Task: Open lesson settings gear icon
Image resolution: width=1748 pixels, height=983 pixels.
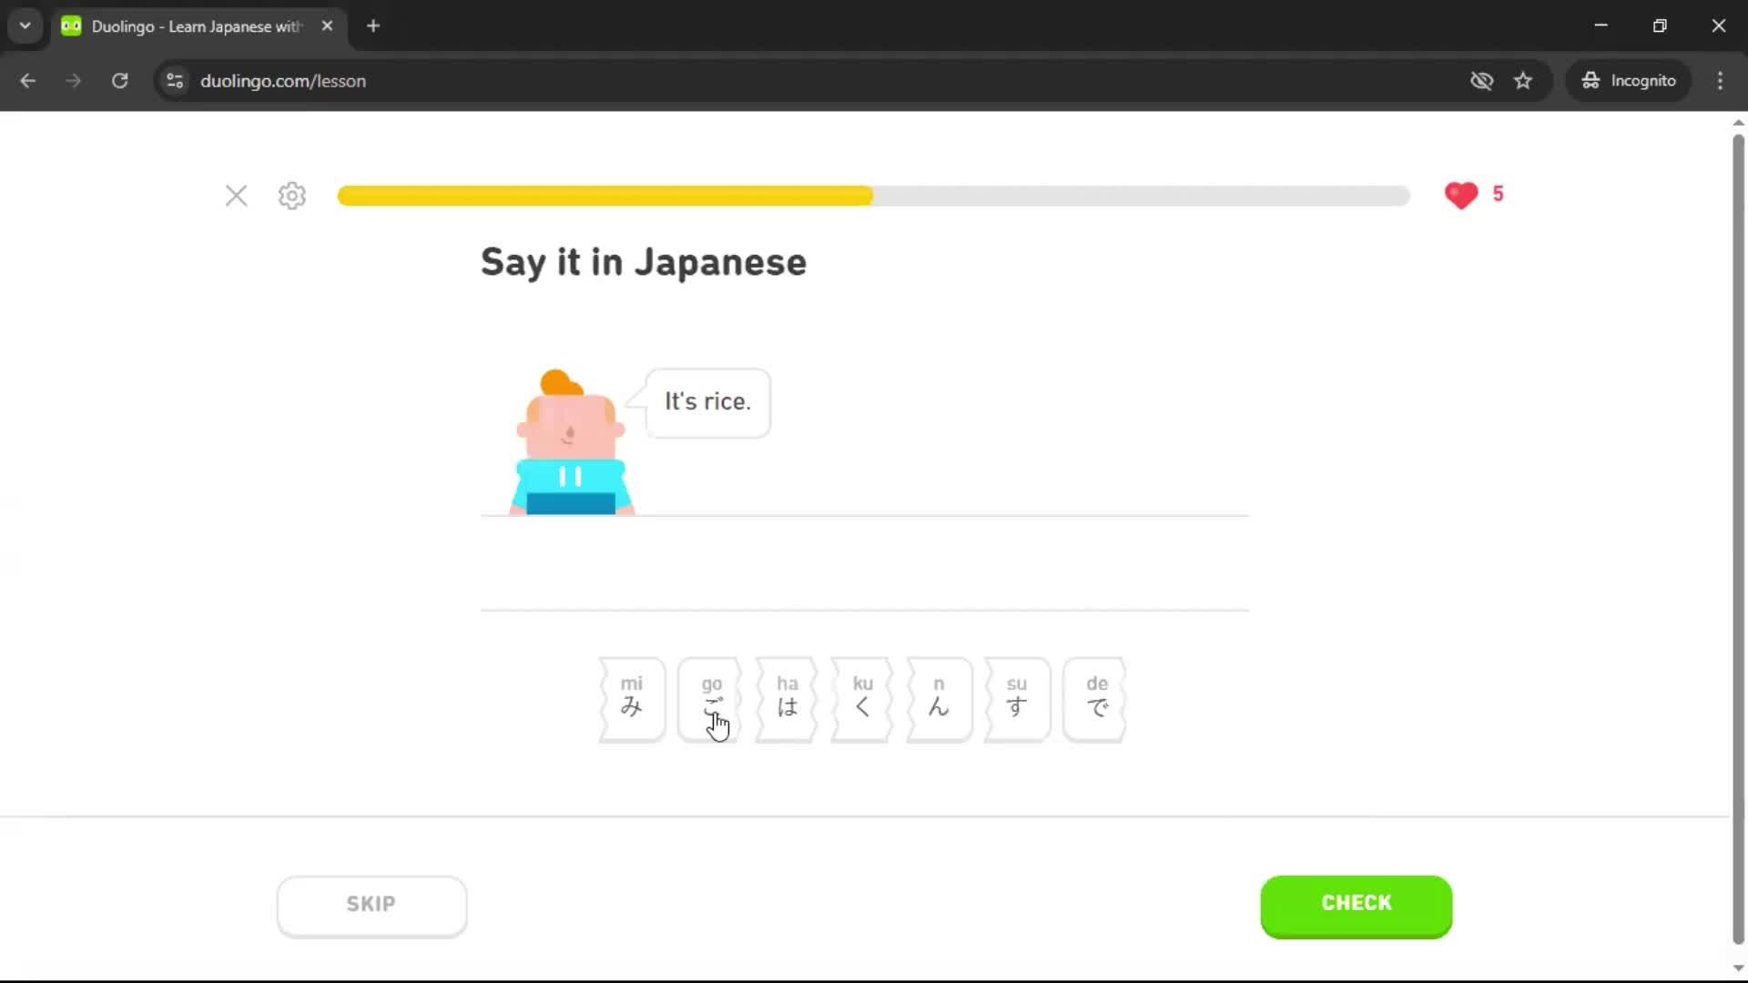Action: 292,196
